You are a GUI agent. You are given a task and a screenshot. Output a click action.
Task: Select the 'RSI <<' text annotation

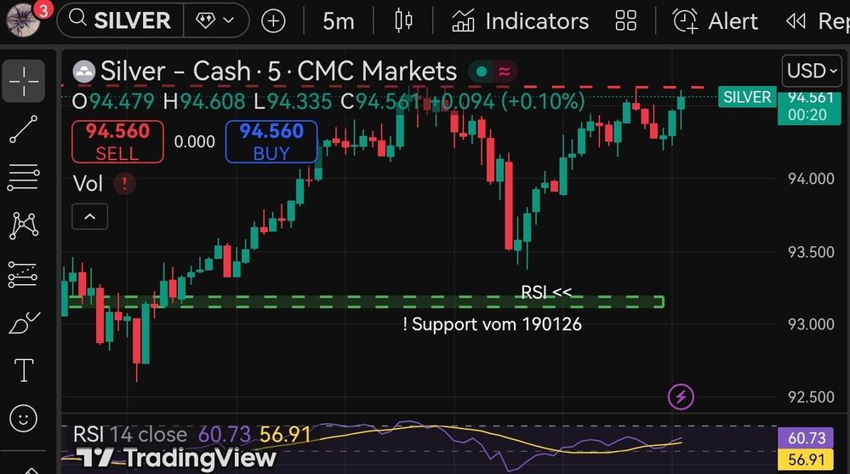(546, 293)
